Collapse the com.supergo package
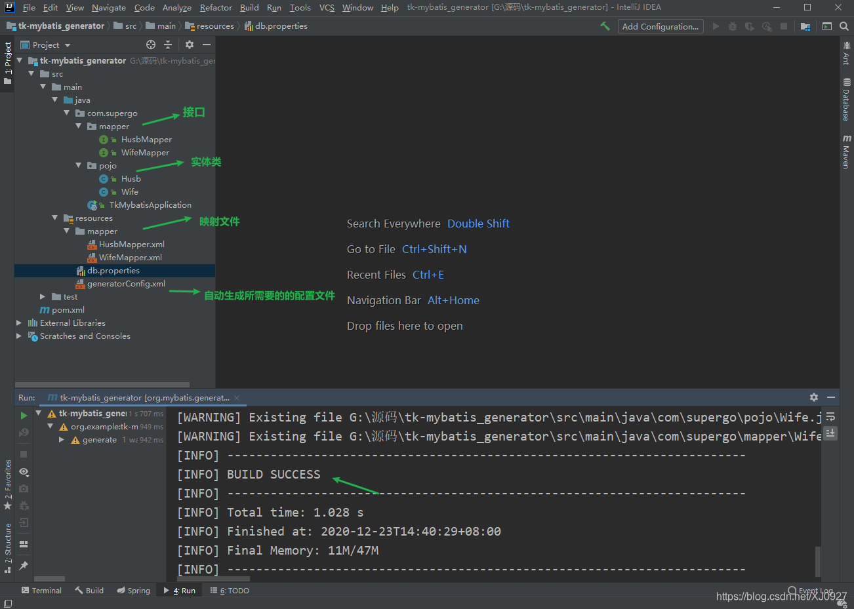854x609 pixels. (66, 113)
